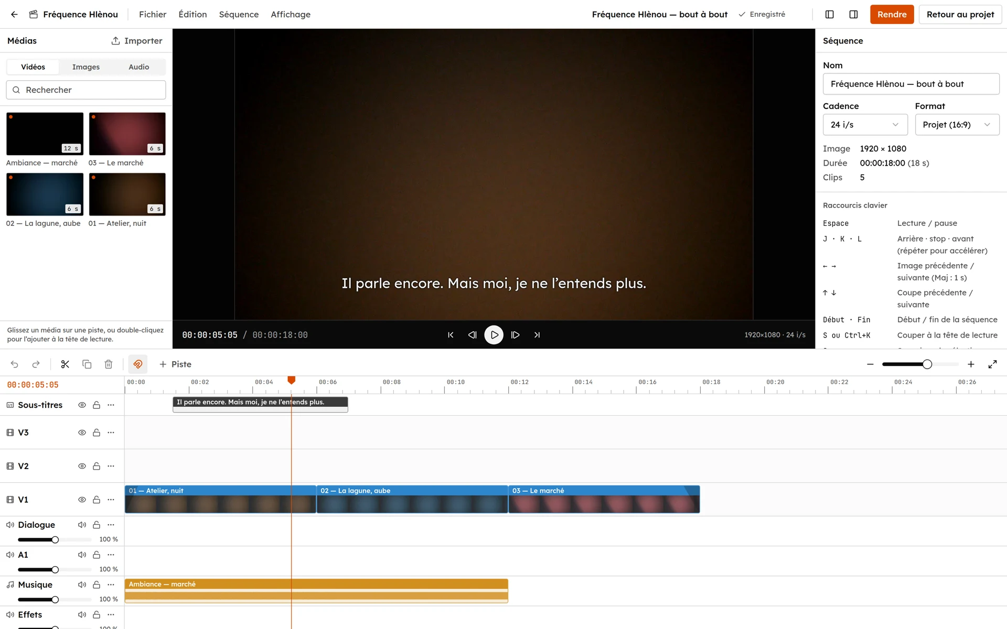
Task: Toggle visibility of track V2
Action: [x=82, y=467]
